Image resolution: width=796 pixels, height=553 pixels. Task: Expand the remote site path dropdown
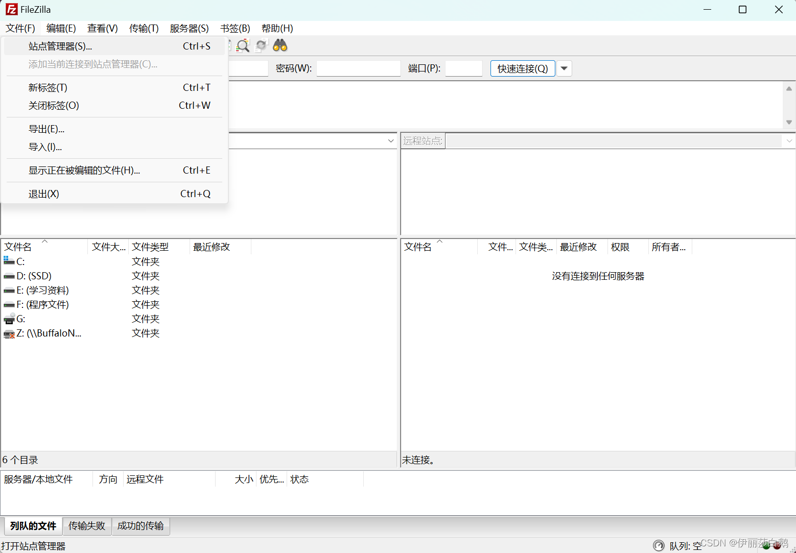pos(789,141)
